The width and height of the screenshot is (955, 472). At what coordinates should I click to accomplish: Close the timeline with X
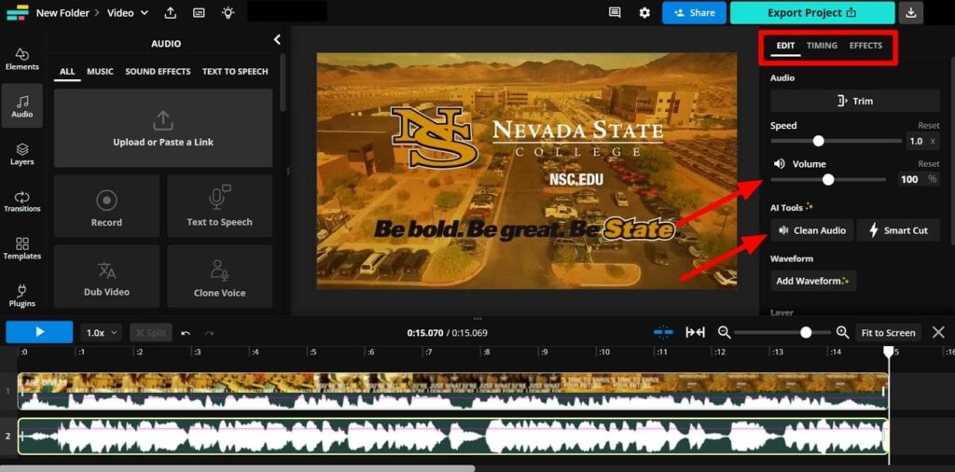pyautogui.click(x=938, y=332)
